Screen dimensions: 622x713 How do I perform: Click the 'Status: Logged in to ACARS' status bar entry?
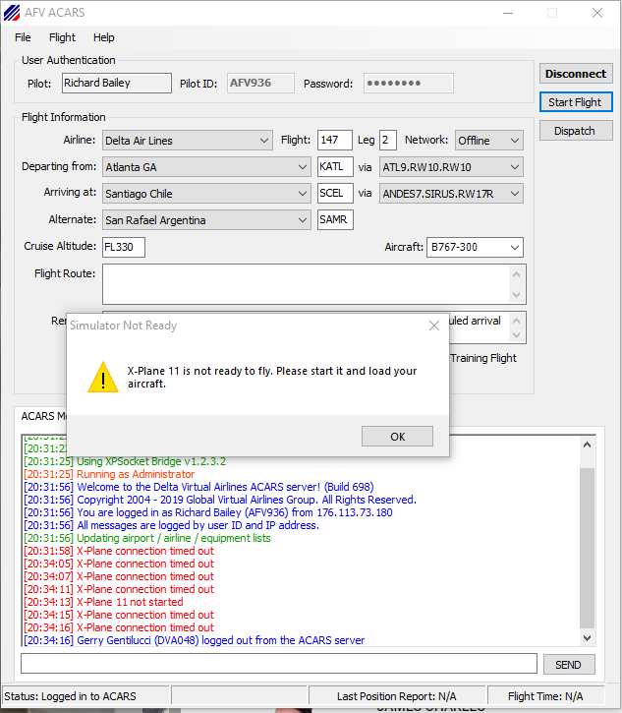85,696
